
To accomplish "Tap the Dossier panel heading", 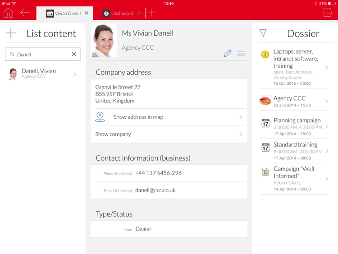I will tap(303, 34).
